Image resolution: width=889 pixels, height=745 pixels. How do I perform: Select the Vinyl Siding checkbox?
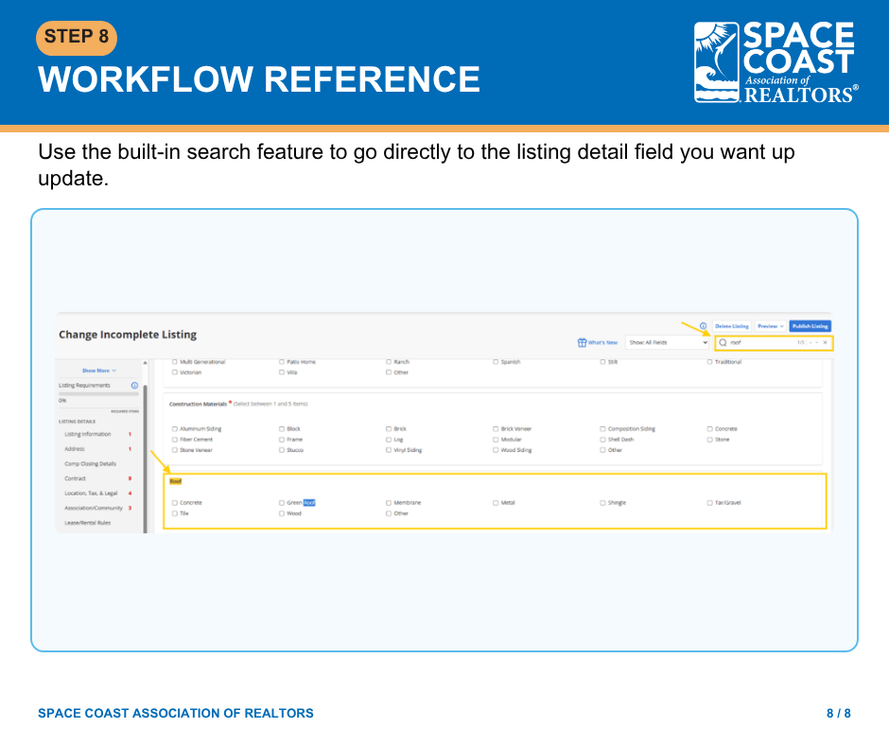(x=389, y=450)
